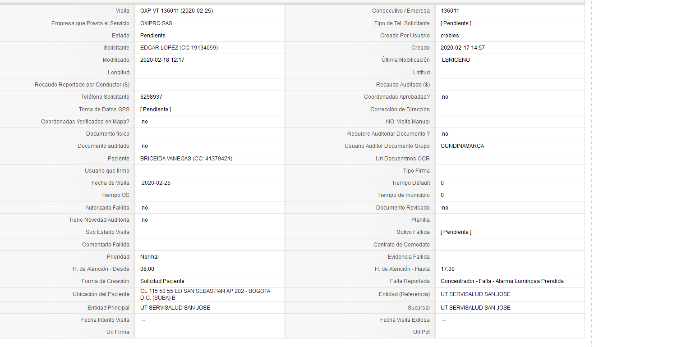The height and width of the screenshot is (347, 686).
Task: Click the Ubicación del Paciente address
Action: click(x=205, y=294)
